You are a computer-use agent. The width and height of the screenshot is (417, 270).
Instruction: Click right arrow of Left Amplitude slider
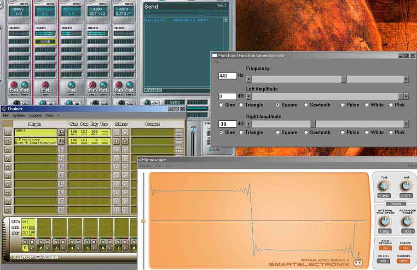[x=406, y=96]
